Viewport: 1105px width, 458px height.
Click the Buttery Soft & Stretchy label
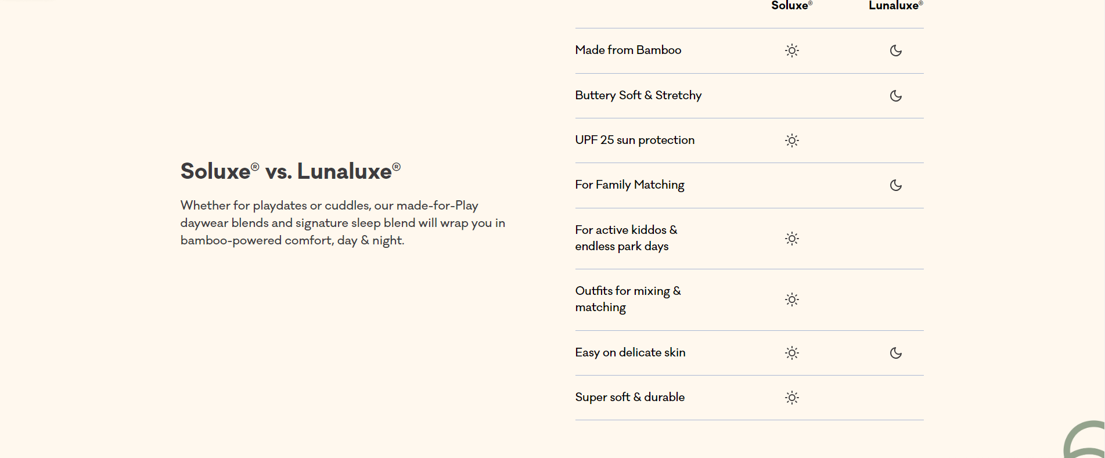click(638, 95)
